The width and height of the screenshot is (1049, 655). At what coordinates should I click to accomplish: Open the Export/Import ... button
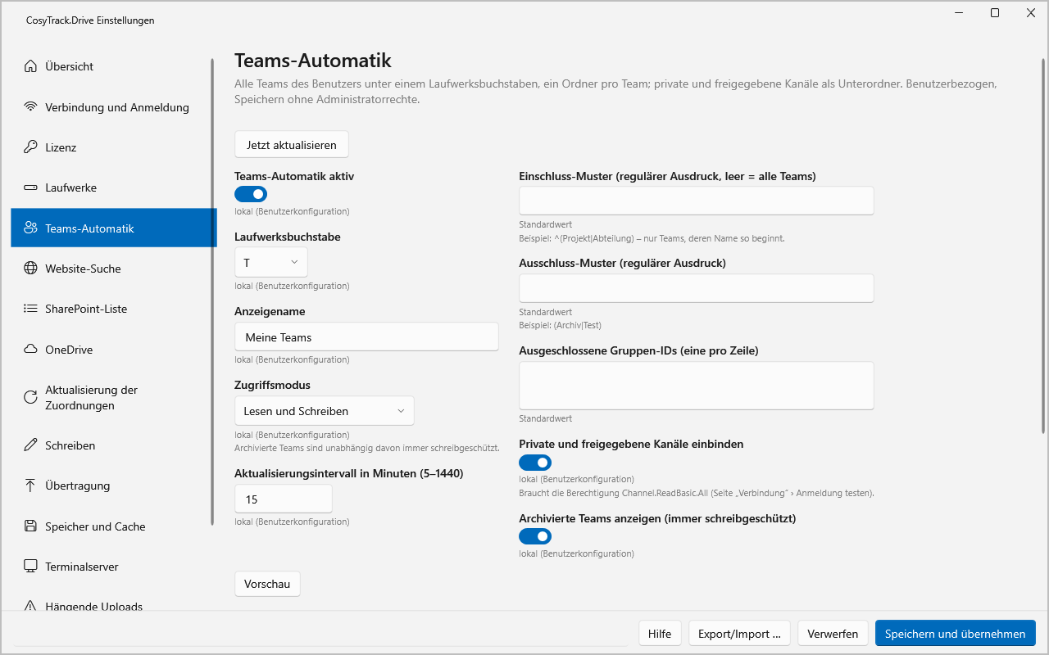point(739,634)
